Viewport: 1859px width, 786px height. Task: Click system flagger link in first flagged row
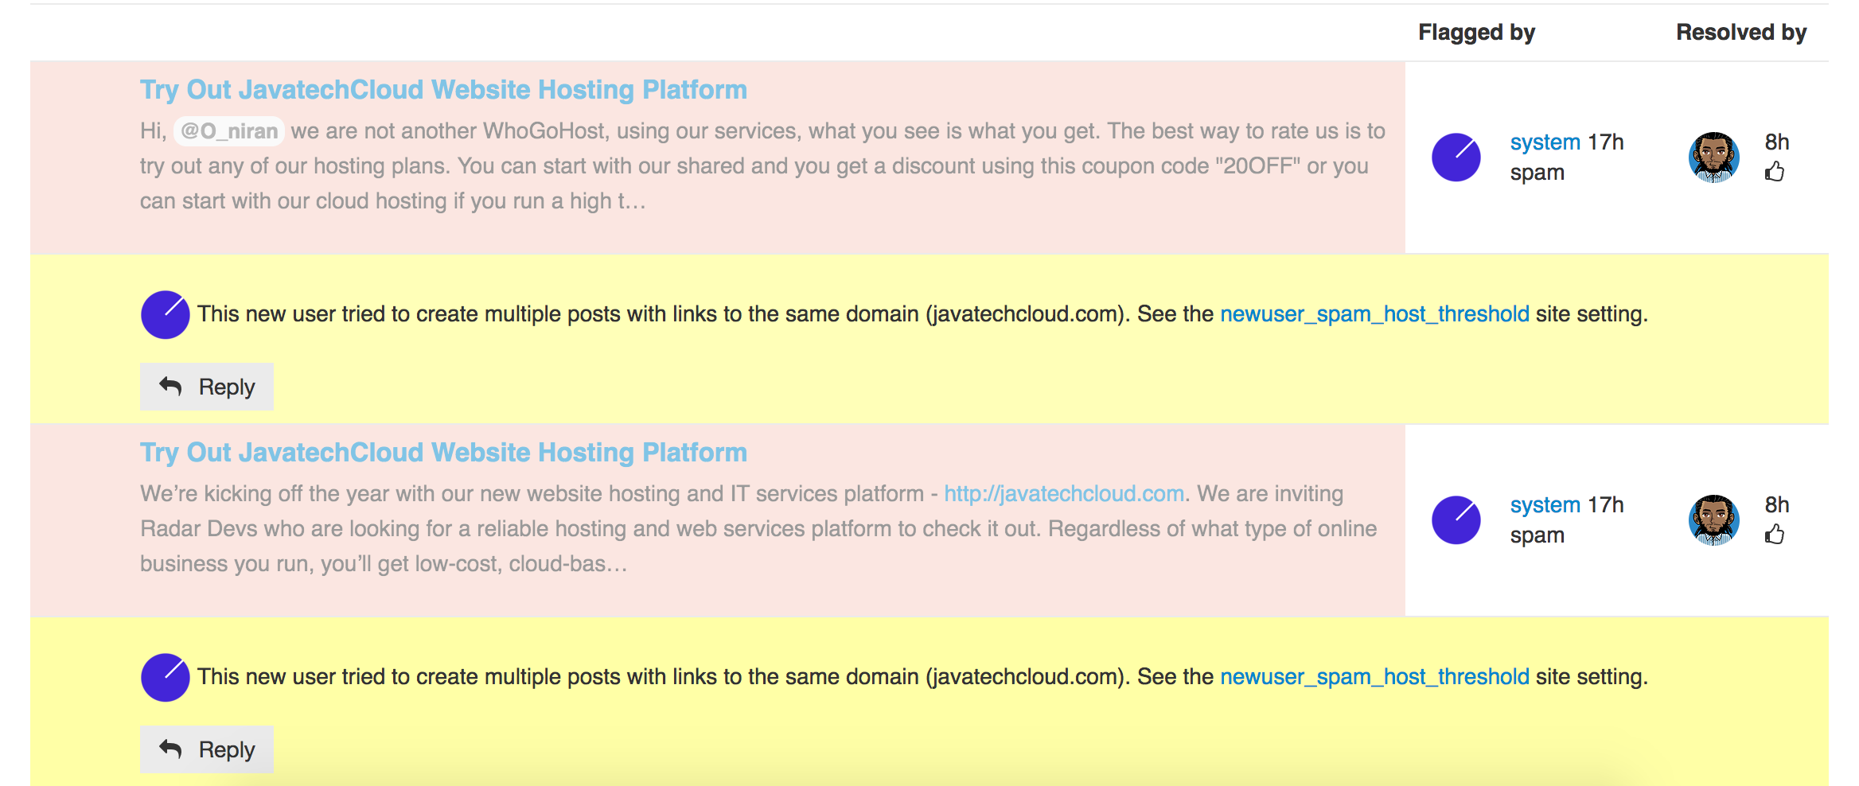point(1545,142)
